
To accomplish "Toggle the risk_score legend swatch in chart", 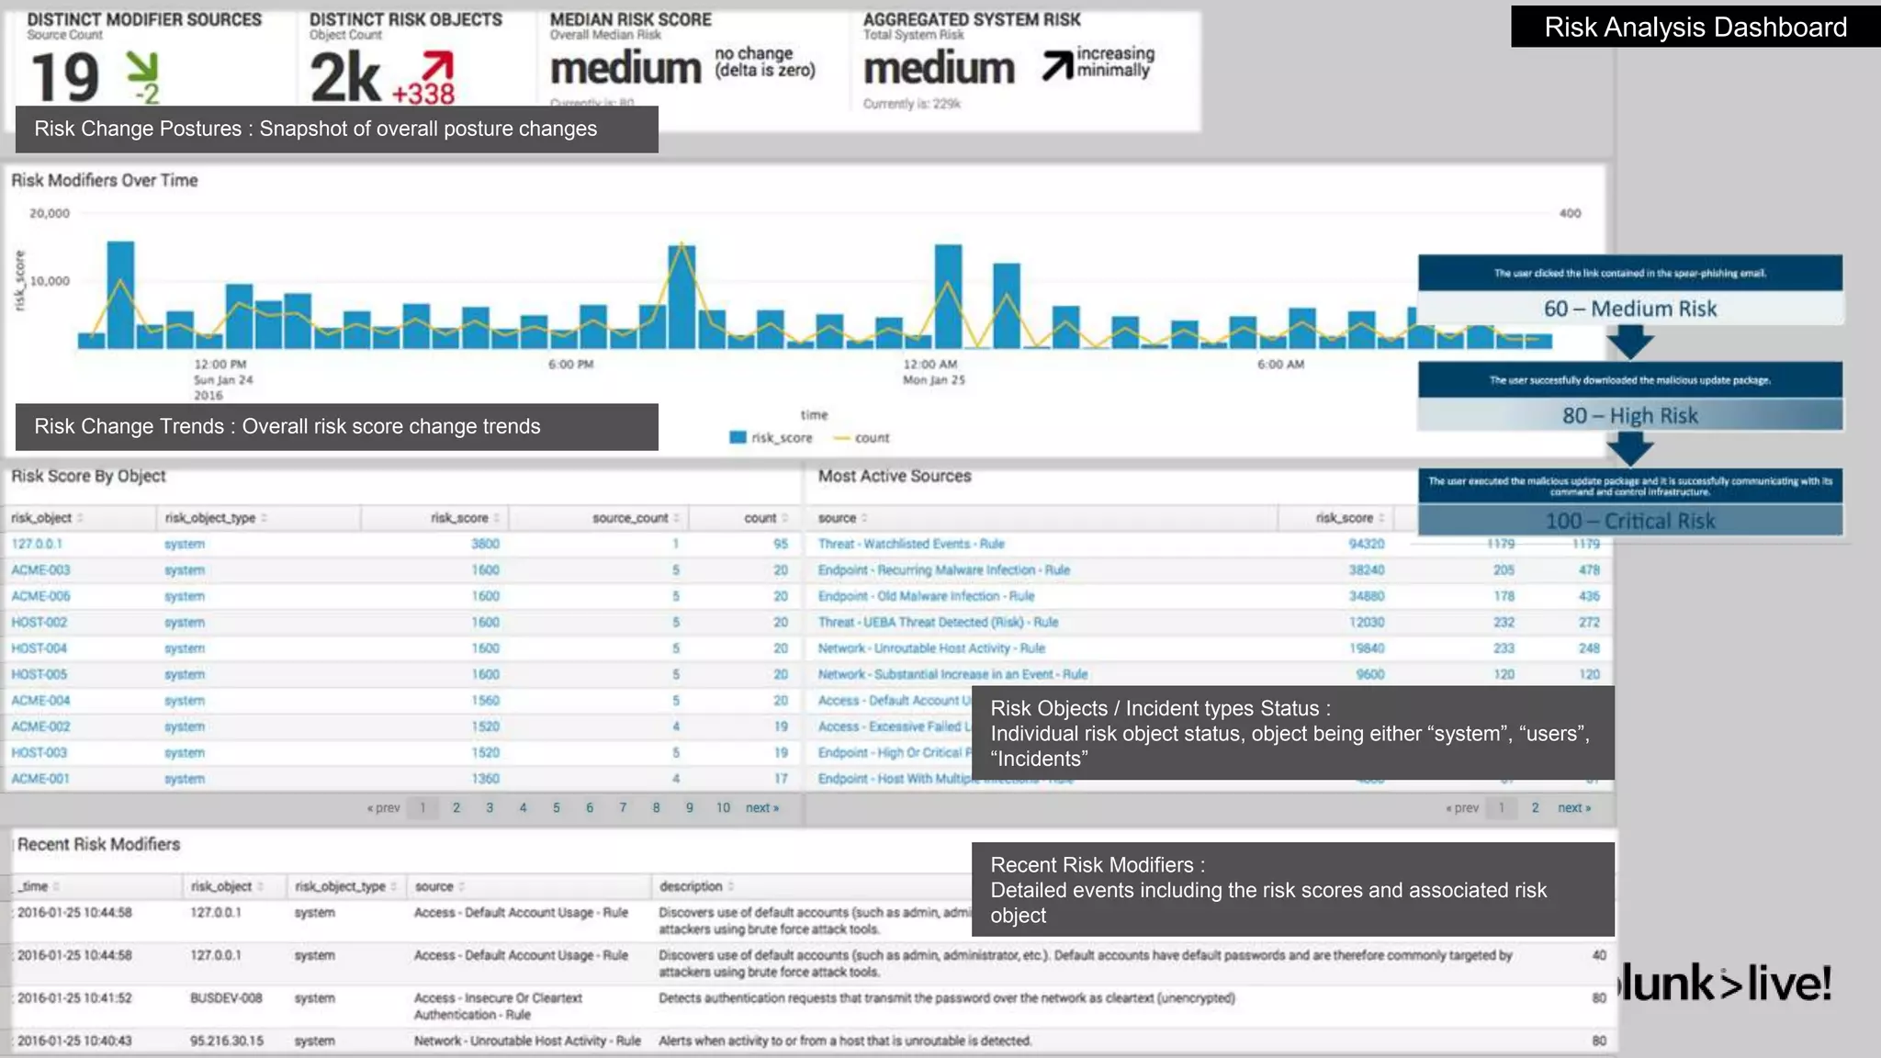I will click(738, 438).
